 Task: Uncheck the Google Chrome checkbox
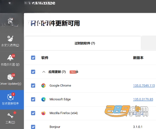[33, 86]
